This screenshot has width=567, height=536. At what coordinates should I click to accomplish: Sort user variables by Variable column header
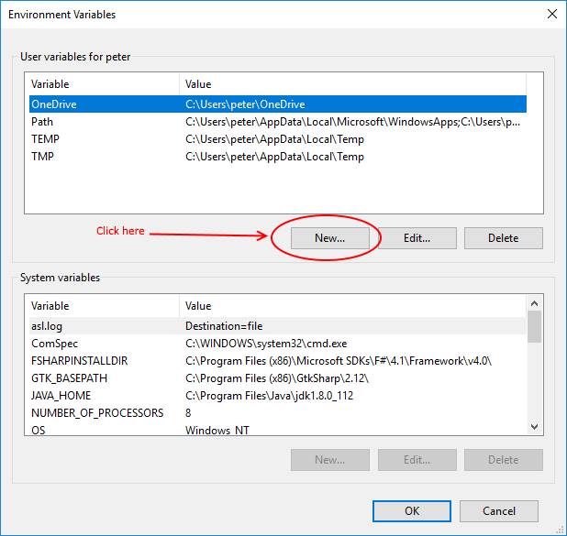[x=101, y=84]
